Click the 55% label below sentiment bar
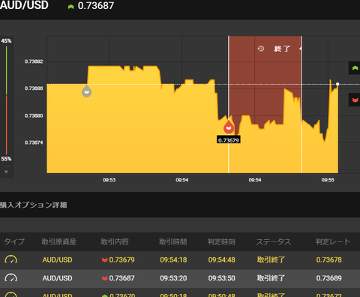This screenshot has height=297, width=360. (x=6, y=159)
